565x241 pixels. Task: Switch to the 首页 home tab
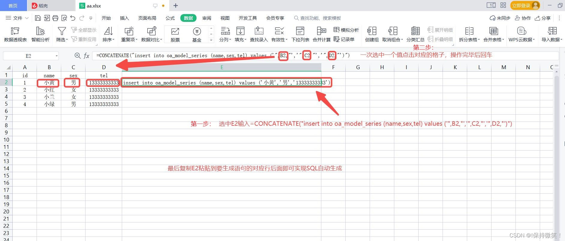[x=13, y=6]
